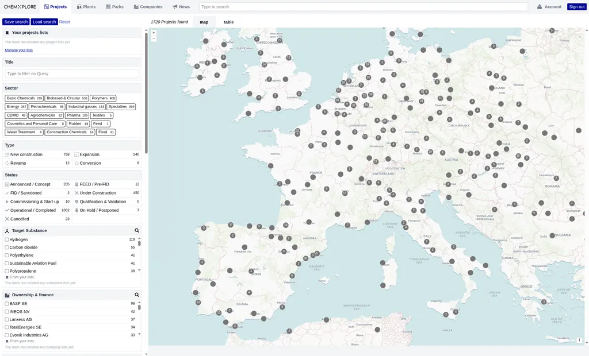Click the Sign out button
589x356 pixels.
(576, 7)
